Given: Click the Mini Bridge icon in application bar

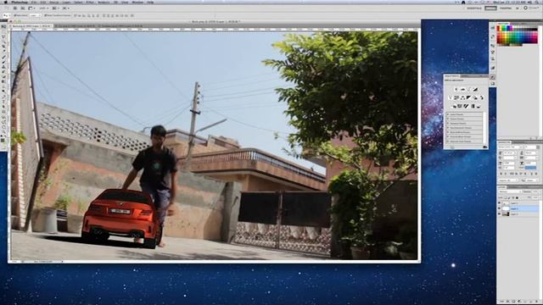Looking at the screenshot, I should click(x=23, y=8).
